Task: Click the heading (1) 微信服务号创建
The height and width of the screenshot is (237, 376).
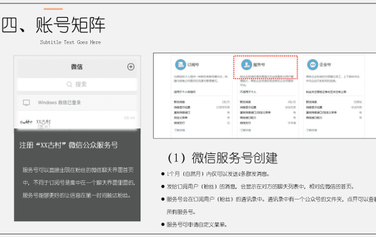Action: [222, 158]
